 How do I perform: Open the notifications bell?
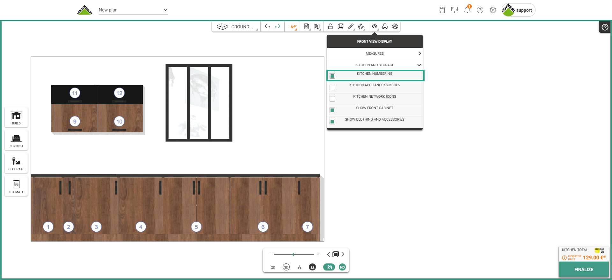(467, 10)
